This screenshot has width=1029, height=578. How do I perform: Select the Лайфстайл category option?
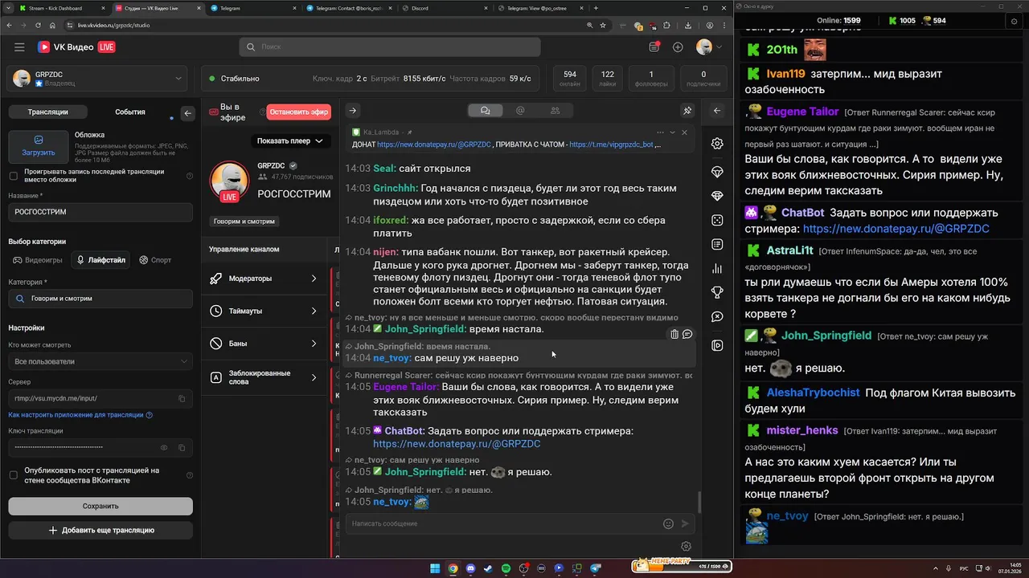click(101, 260)
